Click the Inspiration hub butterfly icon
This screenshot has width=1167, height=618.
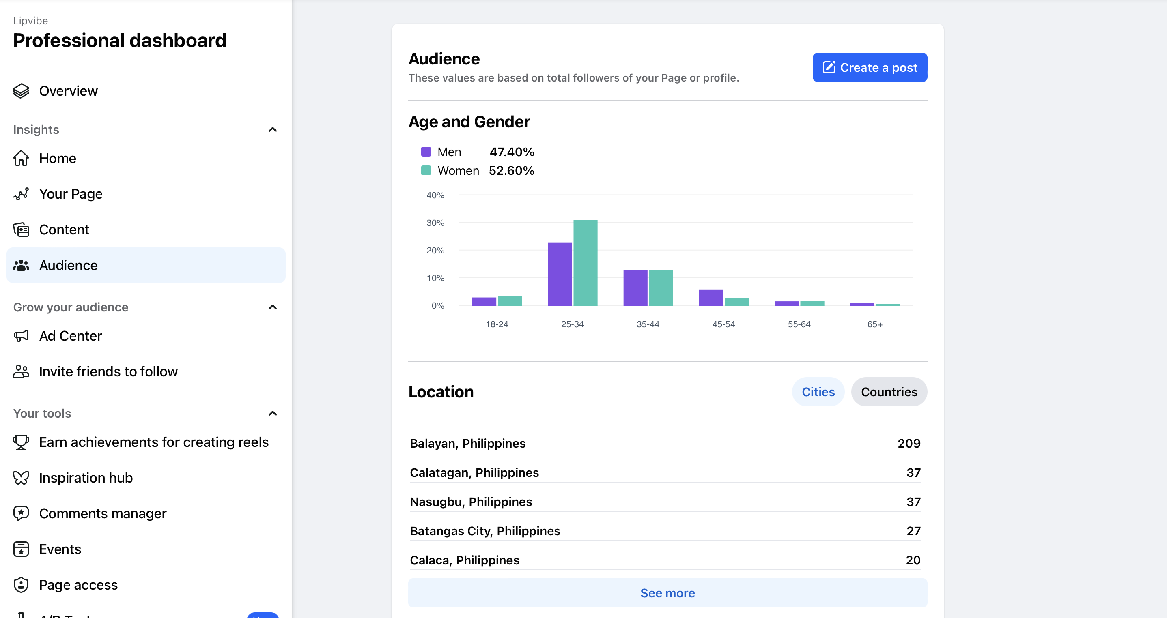click(21, 478)
